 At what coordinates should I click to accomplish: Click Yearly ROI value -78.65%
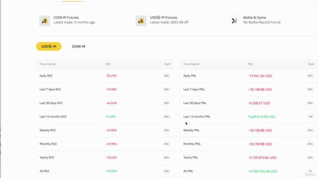111,158
